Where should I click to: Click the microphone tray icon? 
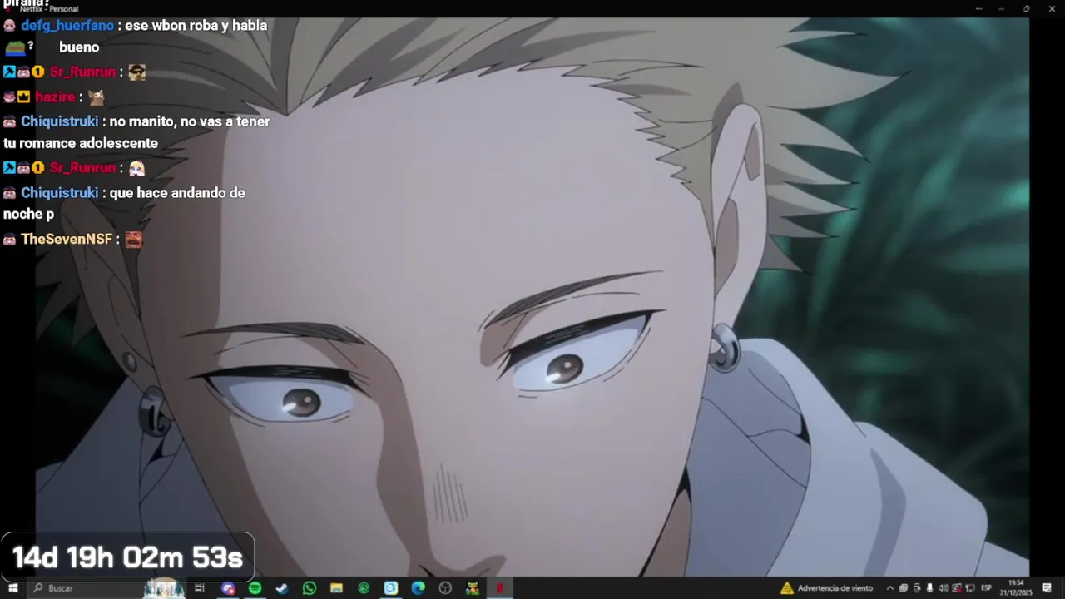(x=929, y=588)
